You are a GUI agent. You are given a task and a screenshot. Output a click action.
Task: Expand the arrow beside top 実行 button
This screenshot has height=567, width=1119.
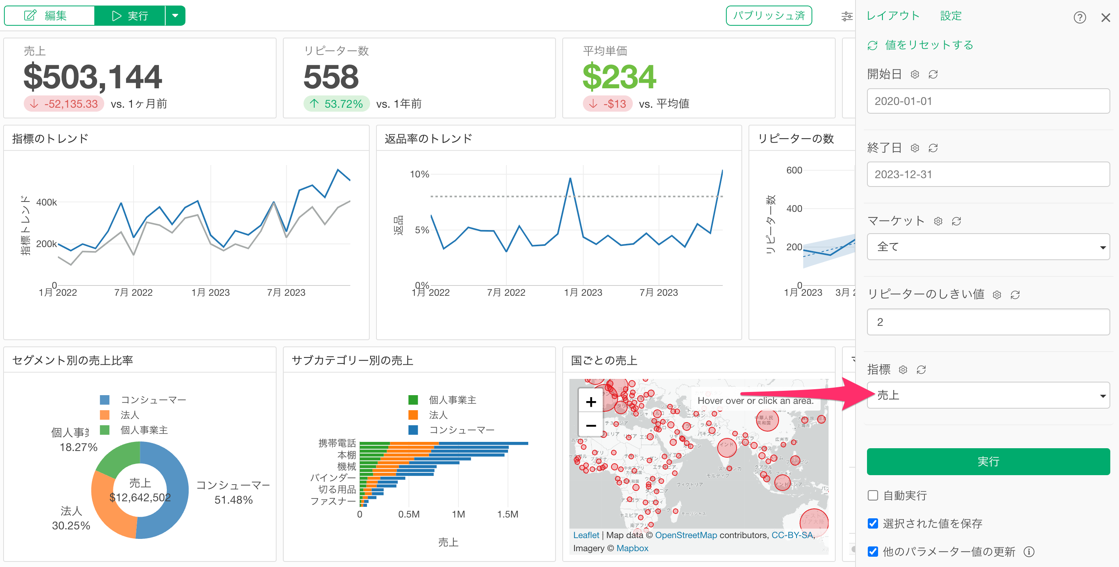click(175, 15)
